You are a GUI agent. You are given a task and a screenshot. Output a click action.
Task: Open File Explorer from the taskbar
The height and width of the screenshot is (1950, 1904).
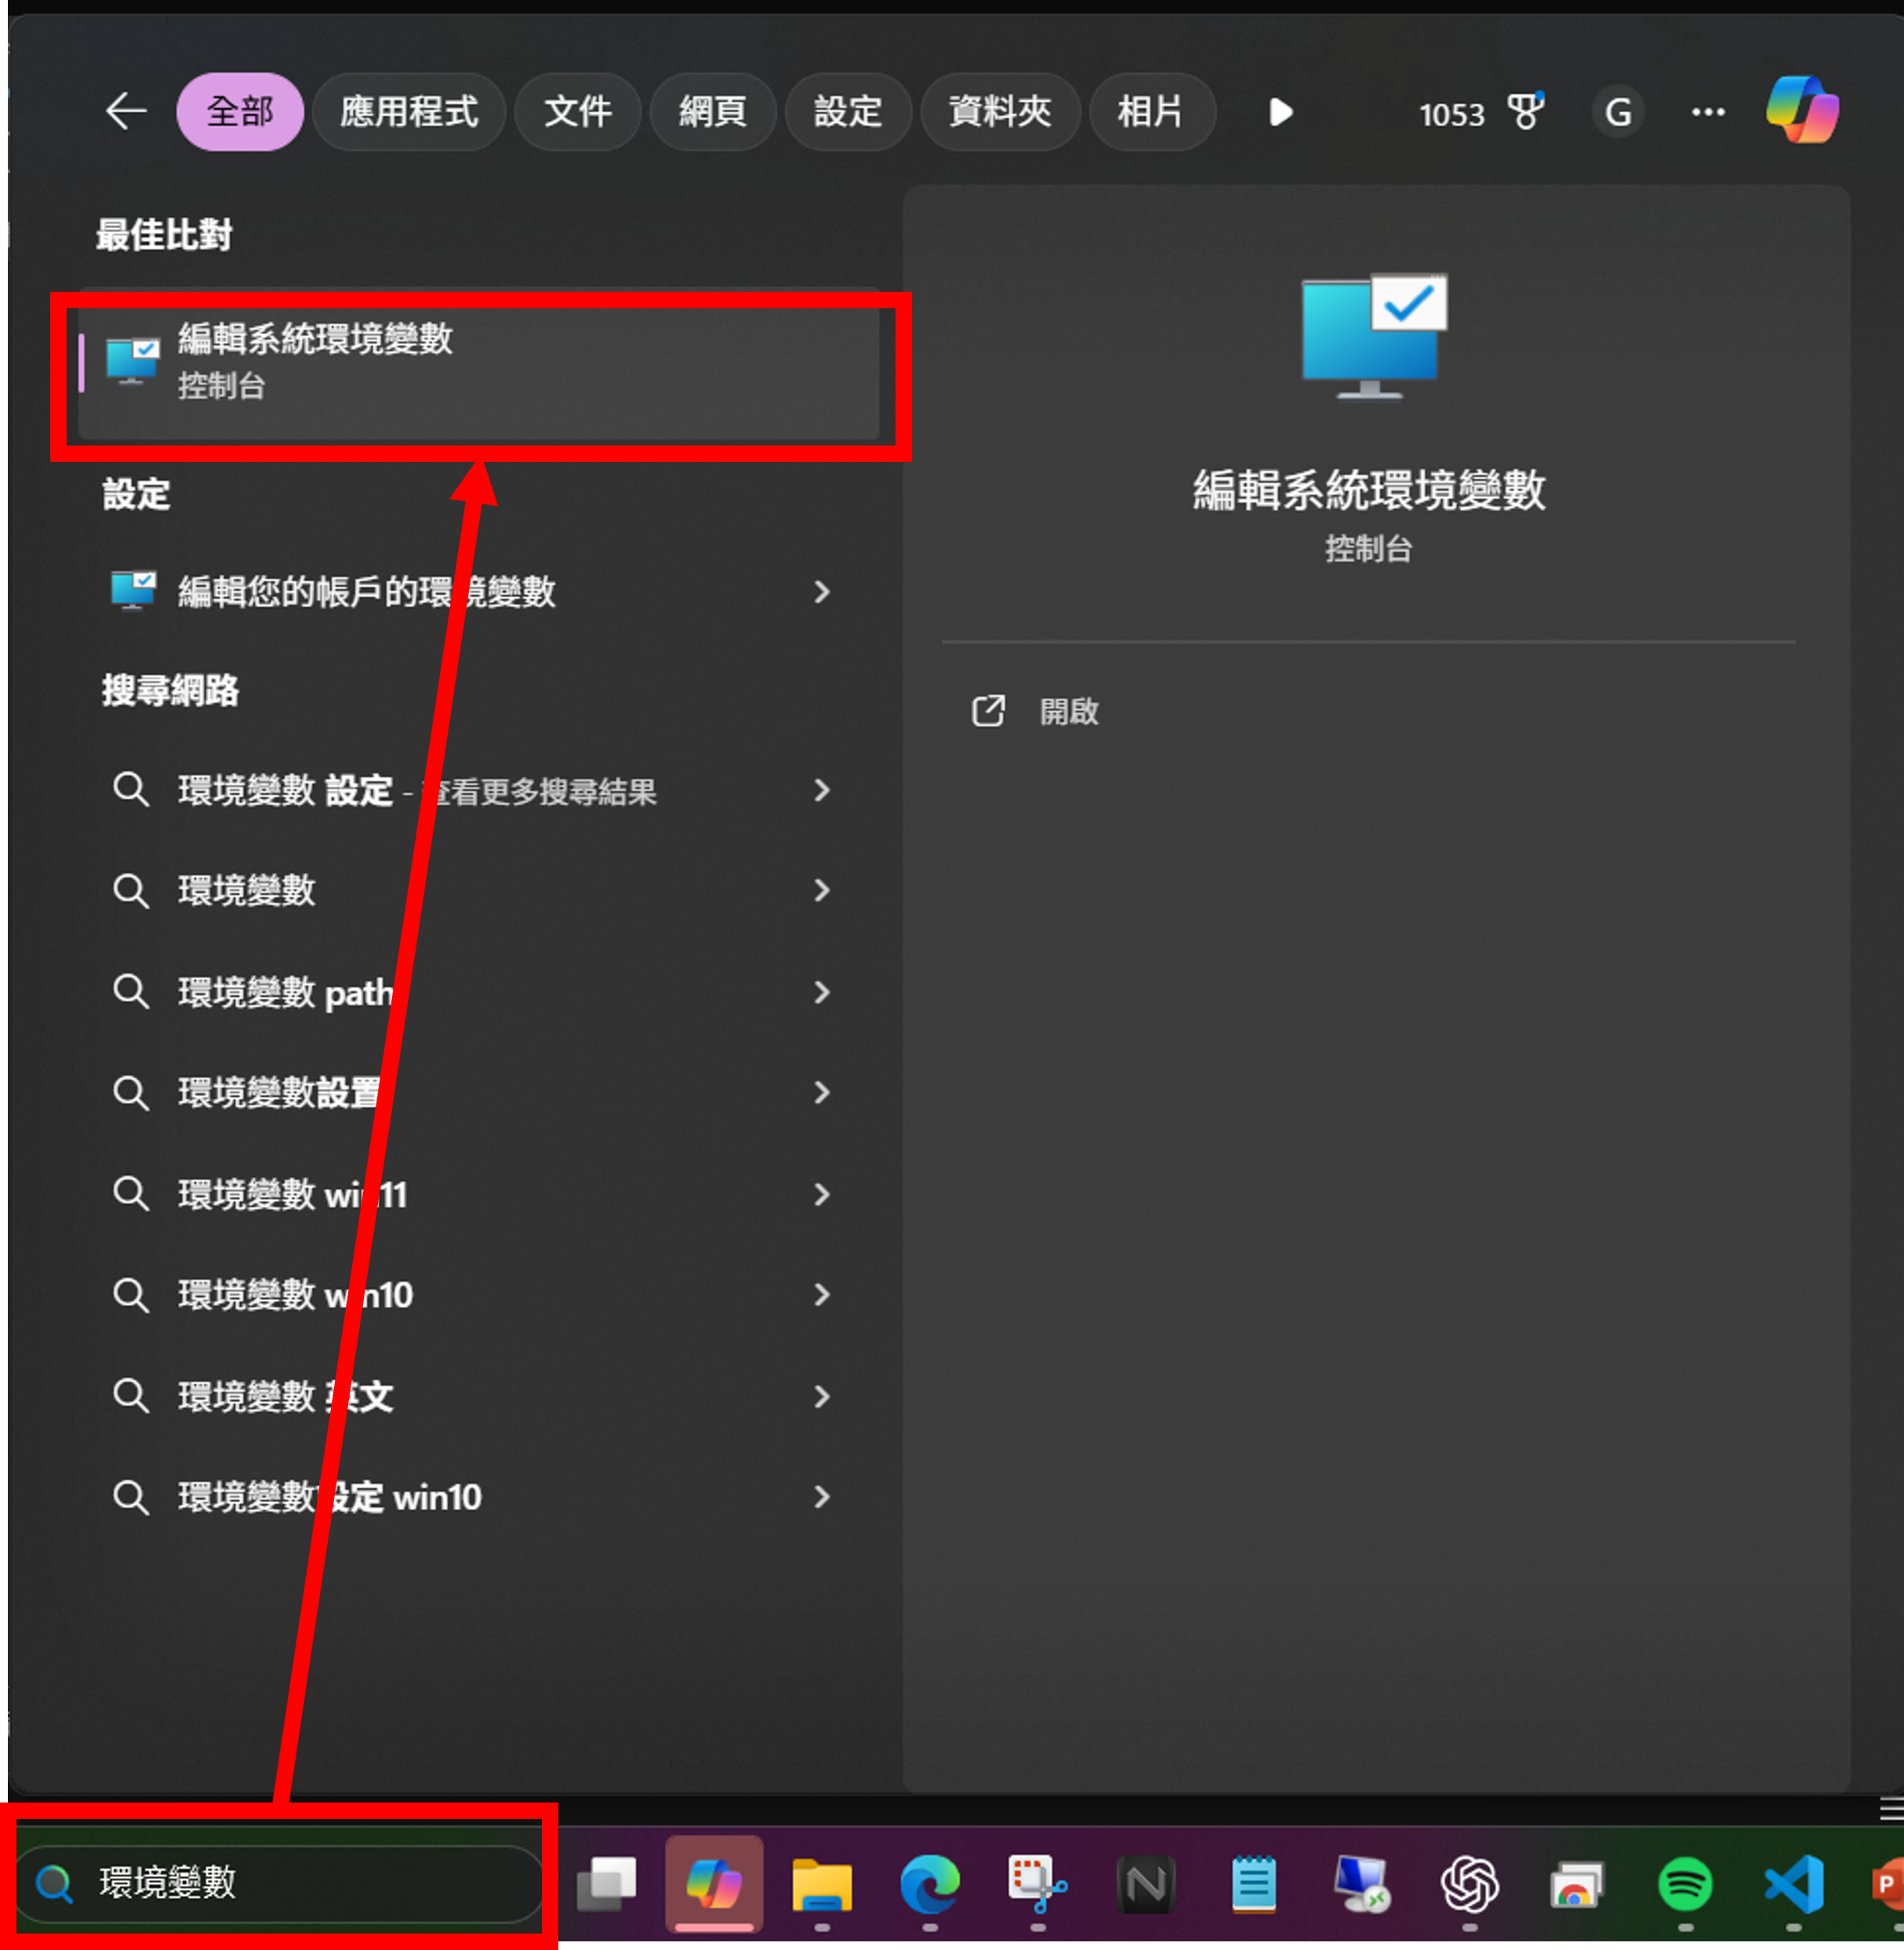tap(821, 1884)
